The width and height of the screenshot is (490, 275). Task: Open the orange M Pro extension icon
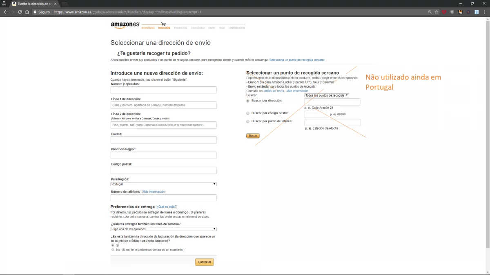pyautogui.click(x=460, y=12)
